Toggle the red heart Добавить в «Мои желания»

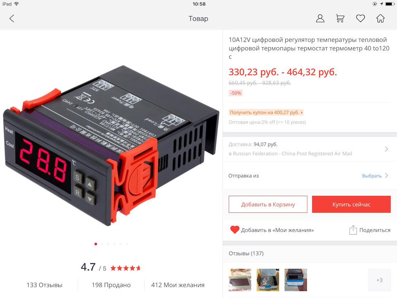pos(235,230)
